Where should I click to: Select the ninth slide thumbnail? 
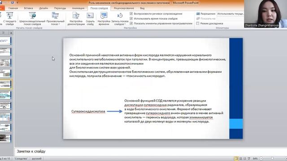[5, 127]
